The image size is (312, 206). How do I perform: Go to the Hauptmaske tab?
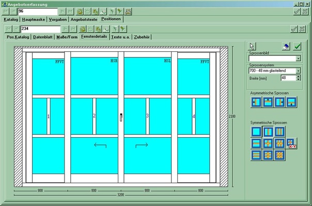tap(34, 20)
